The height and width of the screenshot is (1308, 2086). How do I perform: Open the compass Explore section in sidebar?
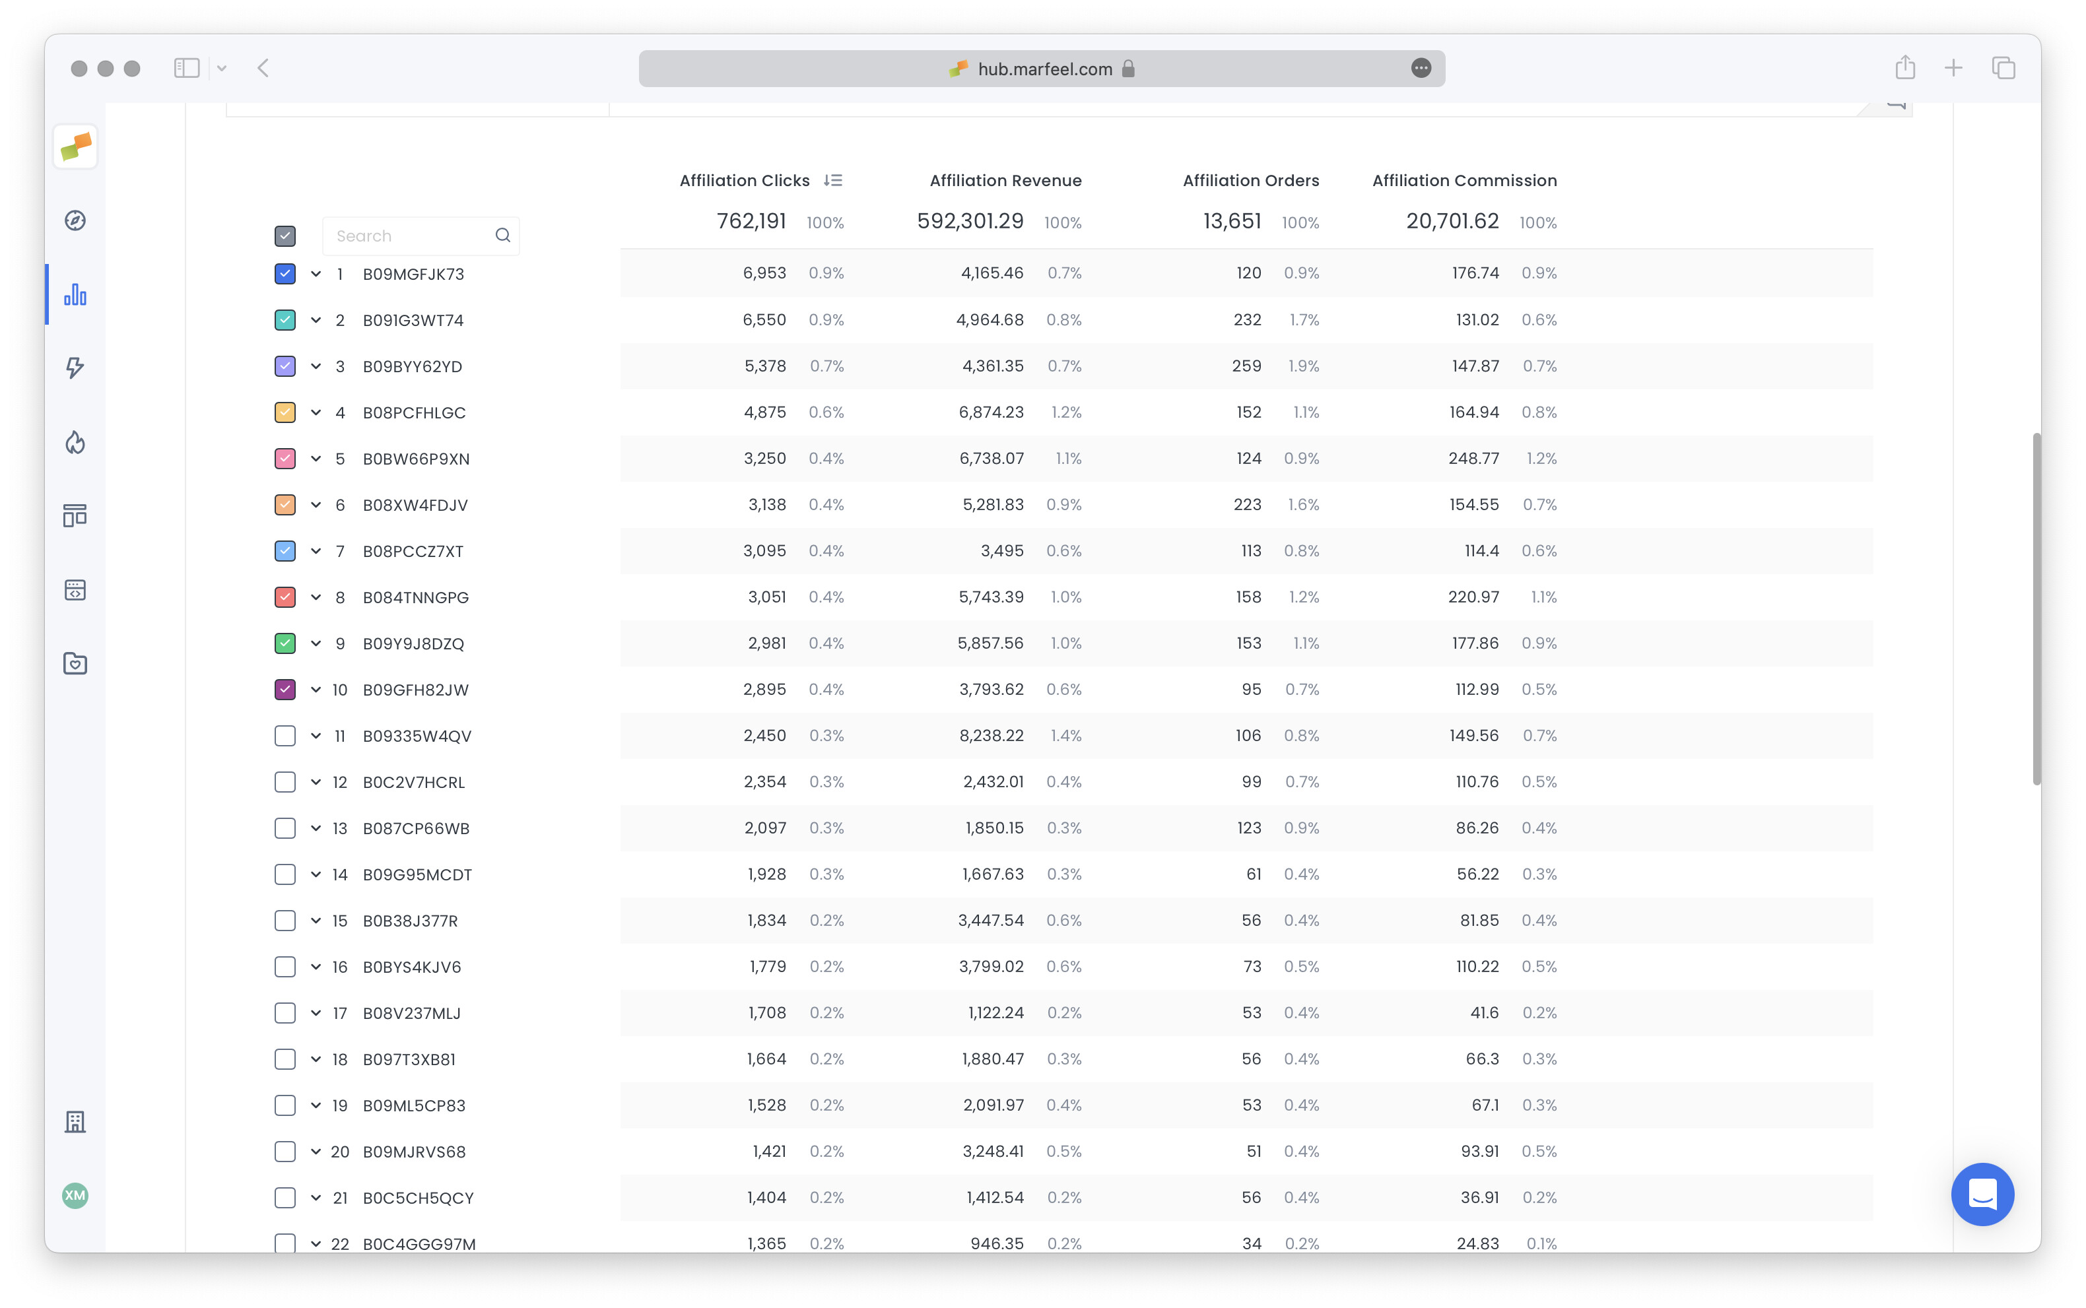coord(75,220)
